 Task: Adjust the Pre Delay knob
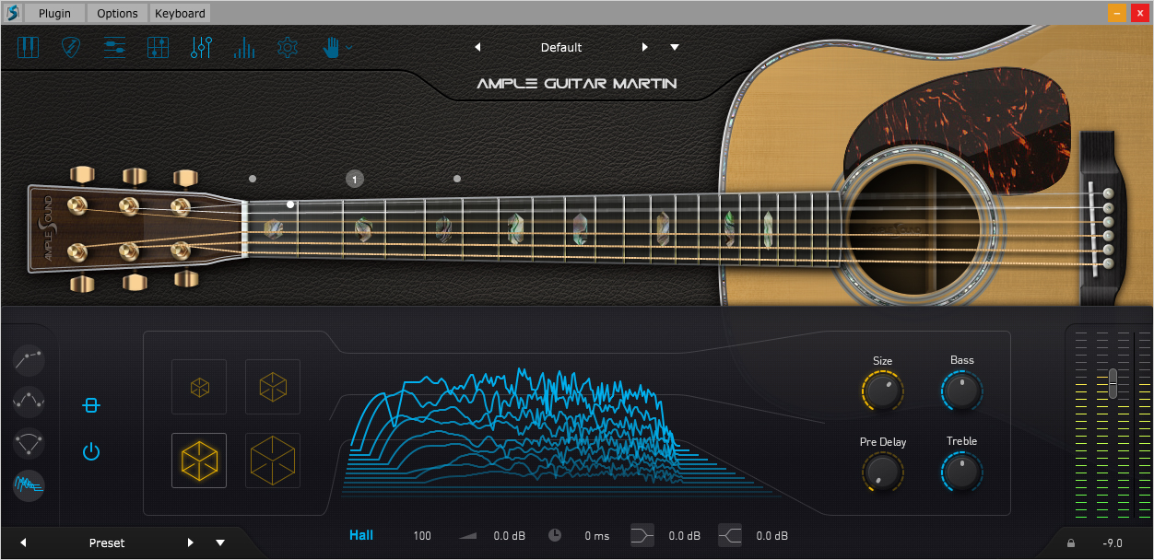tap(882, 472)
